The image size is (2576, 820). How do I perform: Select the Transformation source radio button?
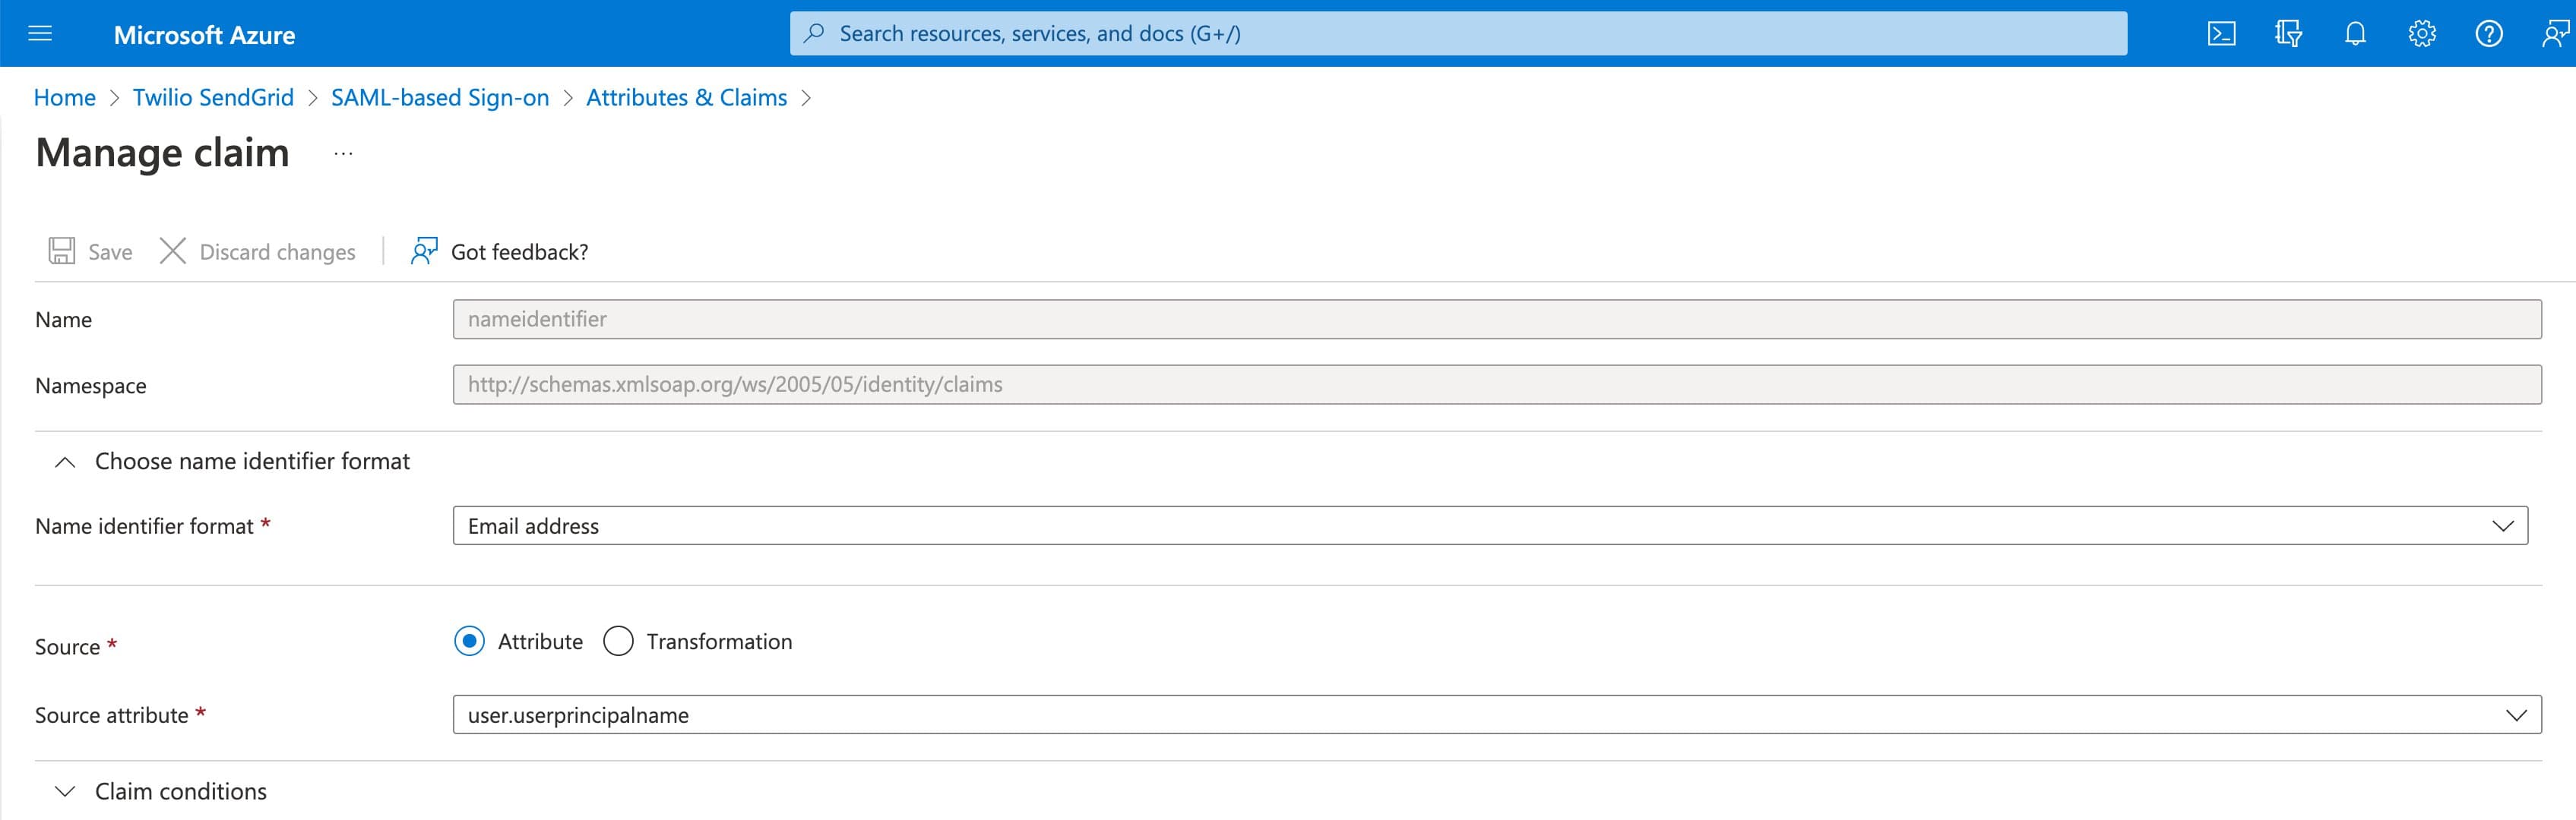(x=618, y=642)
